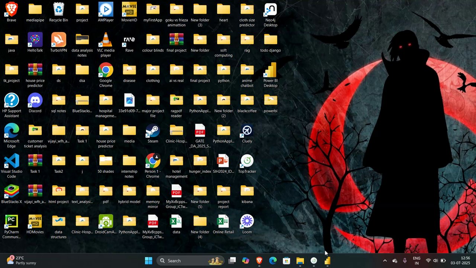Select the hunger_index folder

point(200,163)
